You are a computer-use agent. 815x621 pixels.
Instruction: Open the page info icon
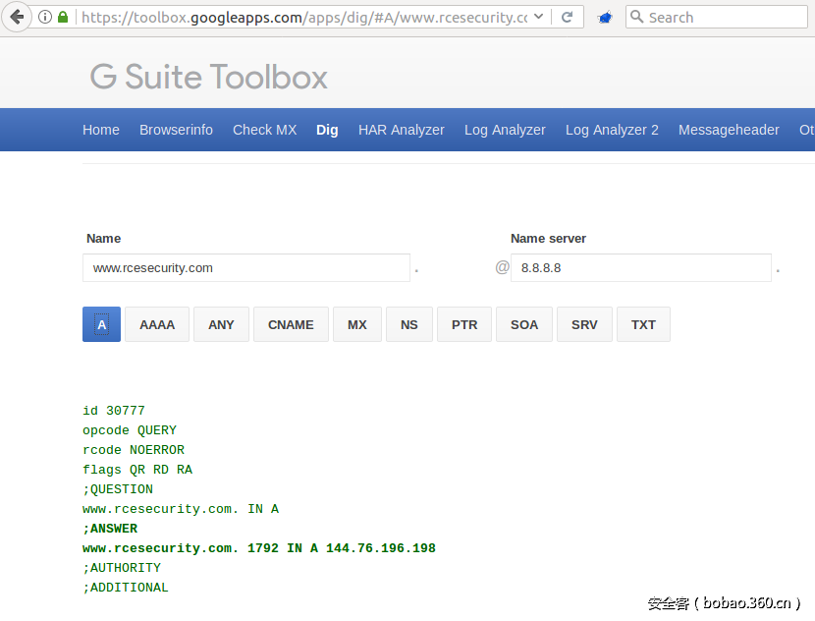tap(45, 17)
